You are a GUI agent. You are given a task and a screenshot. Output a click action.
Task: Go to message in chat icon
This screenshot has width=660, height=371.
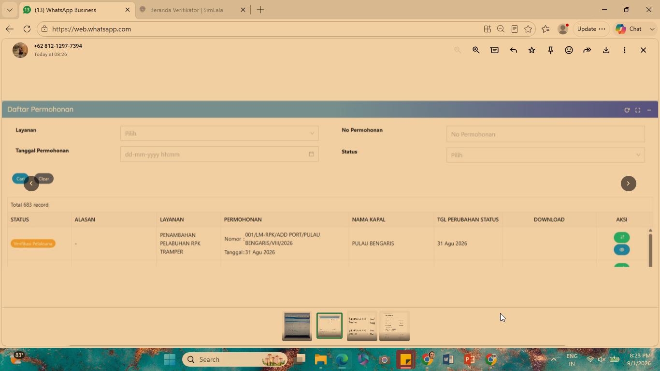494,50
